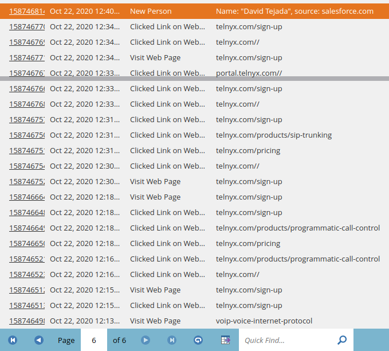This screenshot has height=351, width=389.
Task: Select sign-up detail in 12:15 Visit Web Page row
Action: (x=249, y=290)
